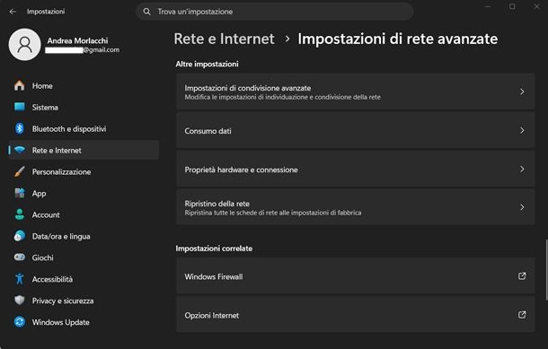Click external link icon for Windows Firewall
548x349 pixels.
coord(522,276)
